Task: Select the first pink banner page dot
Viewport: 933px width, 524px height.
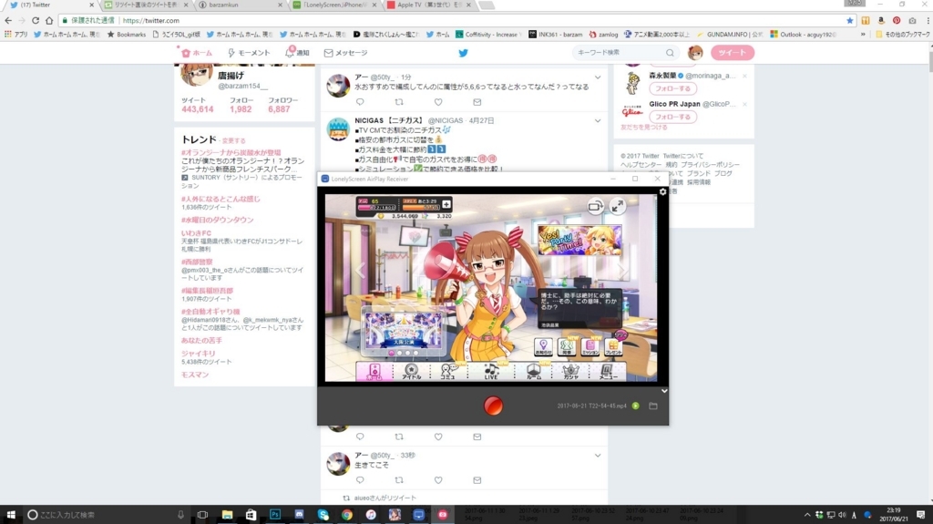Action: coord(391,353)
